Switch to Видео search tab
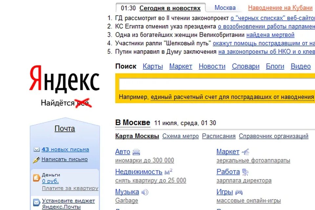 click(301, 66)
